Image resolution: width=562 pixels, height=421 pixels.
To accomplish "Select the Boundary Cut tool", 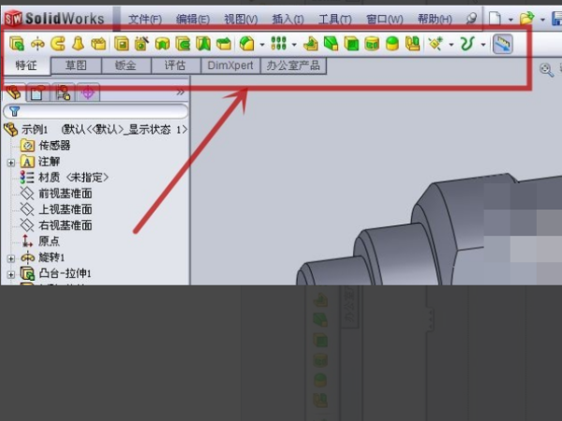I will click(224, 44).
